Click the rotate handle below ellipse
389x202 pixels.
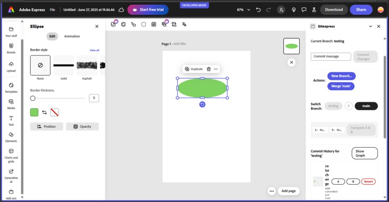point(202,104)
